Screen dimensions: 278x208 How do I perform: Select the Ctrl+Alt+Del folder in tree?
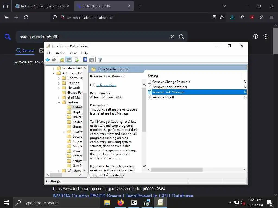click(75, 107)
